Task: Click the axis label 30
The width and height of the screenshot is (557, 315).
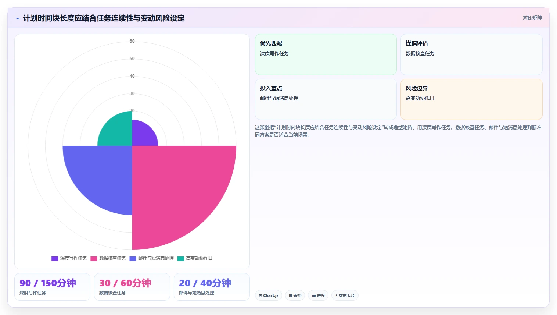Action: pos(132,93)
